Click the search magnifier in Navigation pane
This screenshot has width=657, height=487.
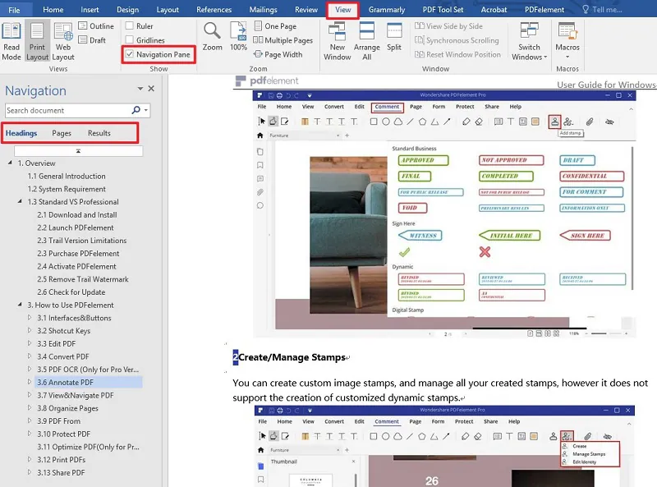[136, 110]
